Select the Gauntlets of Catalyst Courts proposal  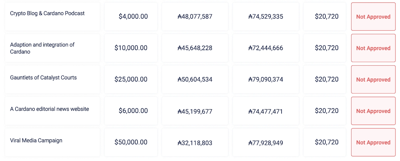point(43,78)
